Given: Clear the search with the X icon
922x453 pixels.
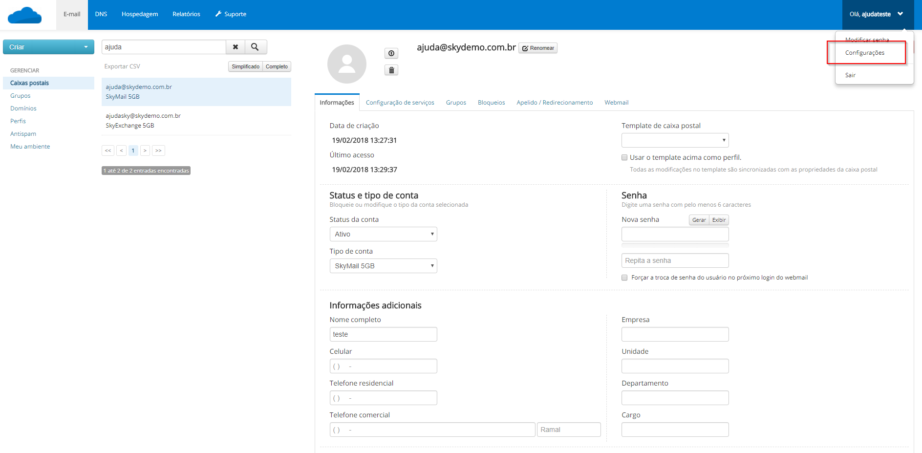Looking at the screenshot, I should pos(236,47).
